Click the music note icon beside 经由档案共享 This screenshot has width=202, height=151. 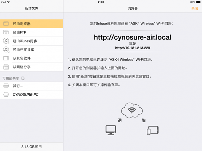(x=6, y=50)
